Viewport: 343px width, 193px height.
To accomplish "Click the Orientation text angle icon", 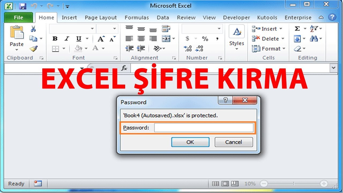I will [158, 49].
